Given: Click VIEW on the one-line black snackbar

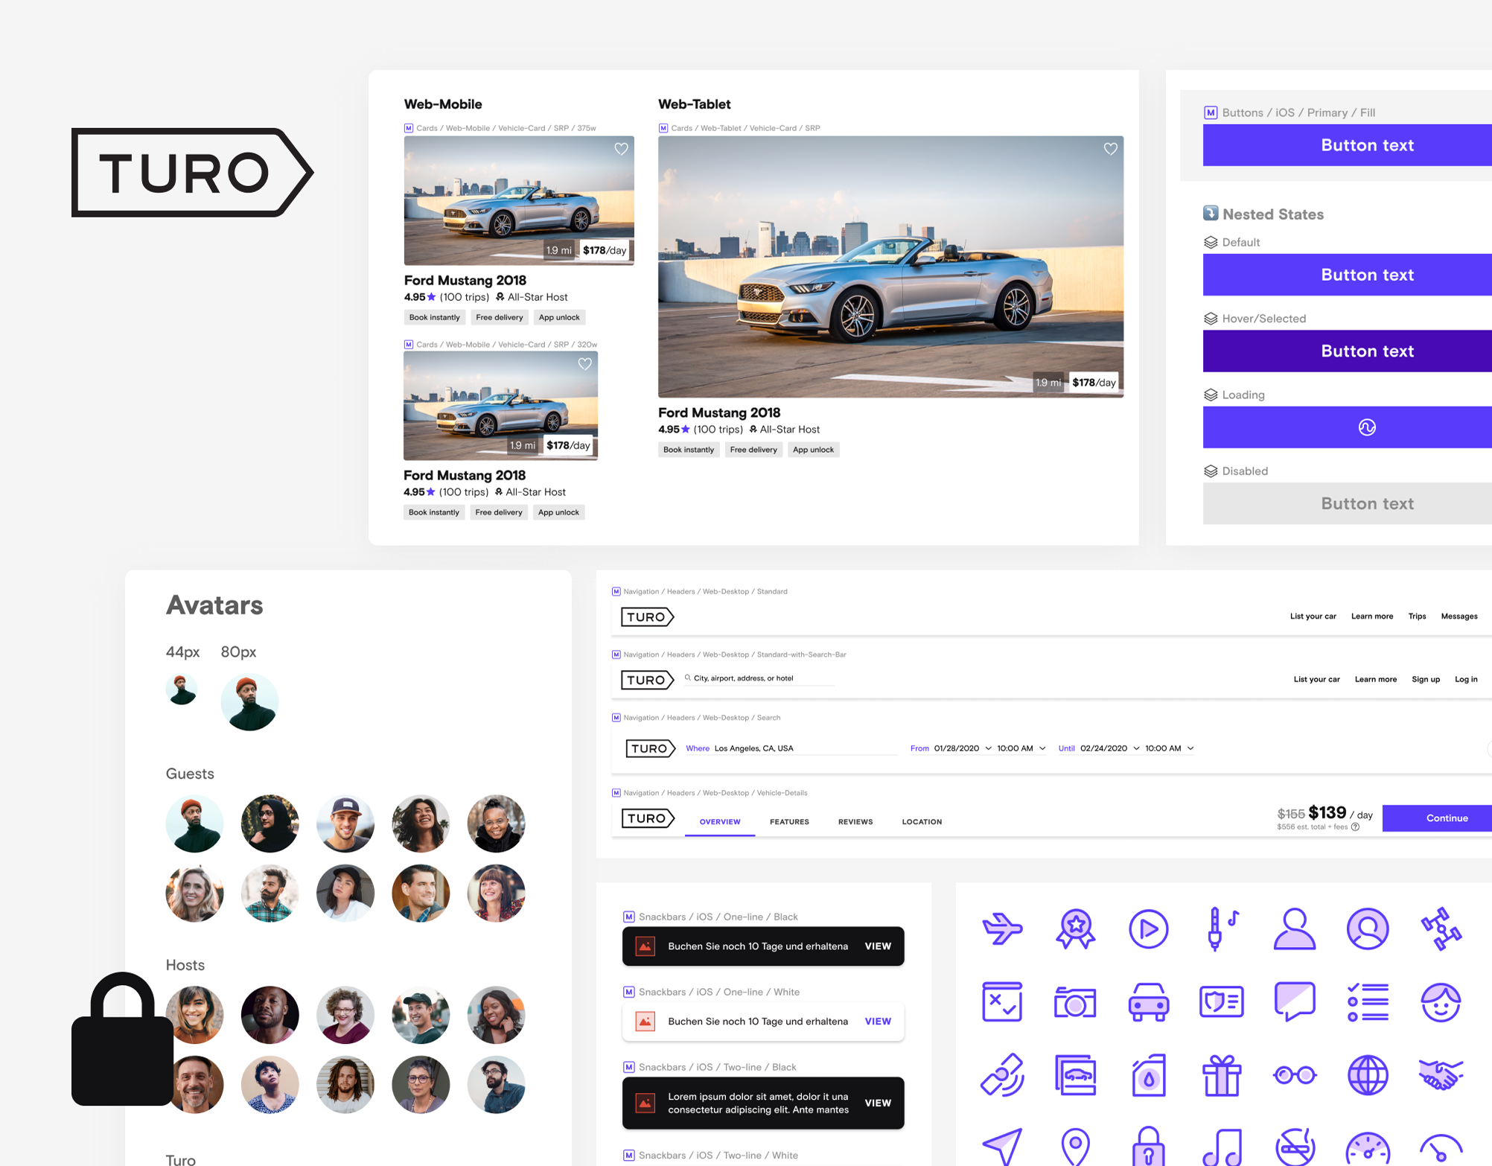Looking at the screenshot, I should click(878, 946).
